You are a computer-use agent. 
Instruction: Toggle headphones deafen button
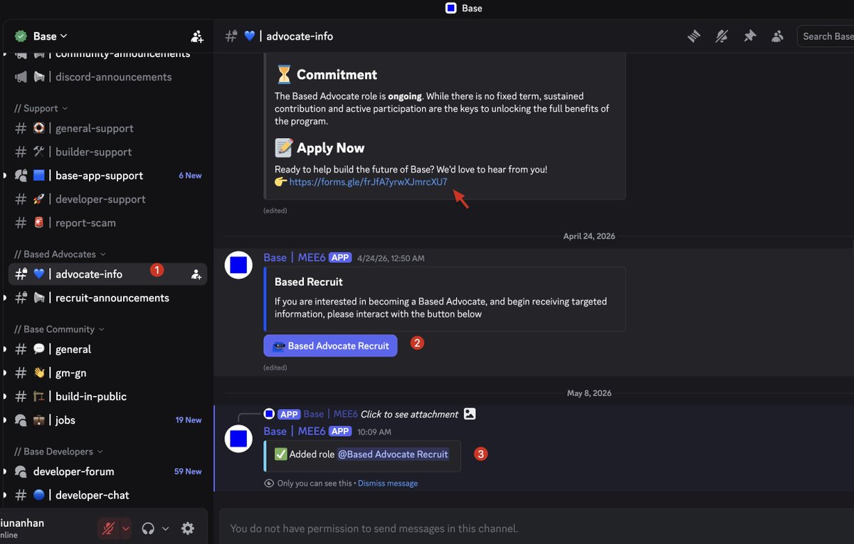148,528
